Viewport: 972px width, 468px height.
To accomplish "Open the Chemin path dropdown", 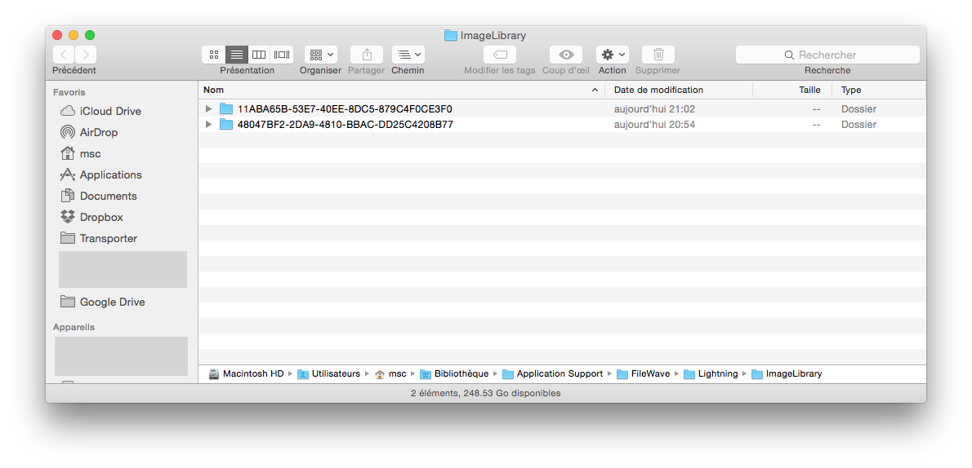I will click(x=408, y=55).
